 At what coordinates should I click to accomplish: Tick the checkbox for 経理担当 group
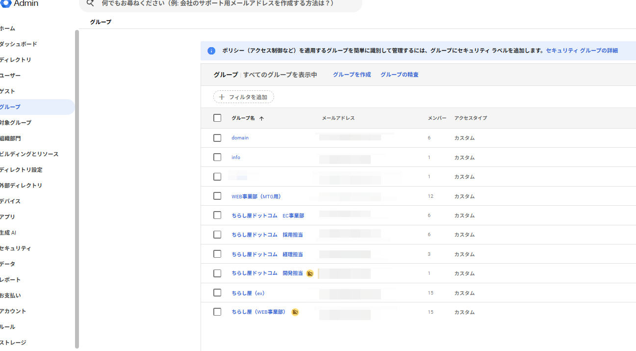217,254
